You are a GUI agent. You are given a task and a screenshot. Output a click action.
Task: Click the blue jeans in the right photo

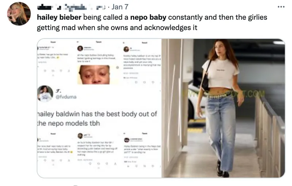(x=220, y=130)
